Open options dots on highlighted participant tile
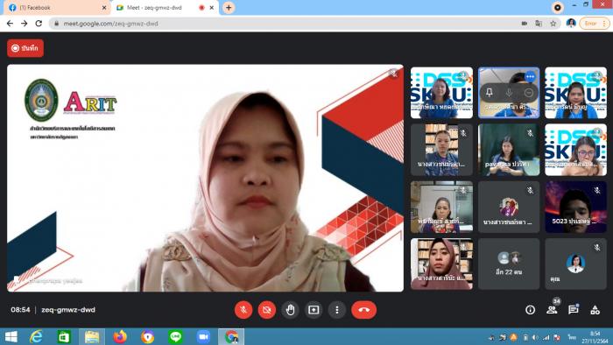 (x=530, y=76)
